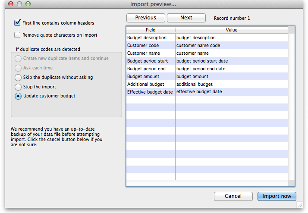Select Update customer budget radio button
Screen dimensions: 308x213
point(18,96)
